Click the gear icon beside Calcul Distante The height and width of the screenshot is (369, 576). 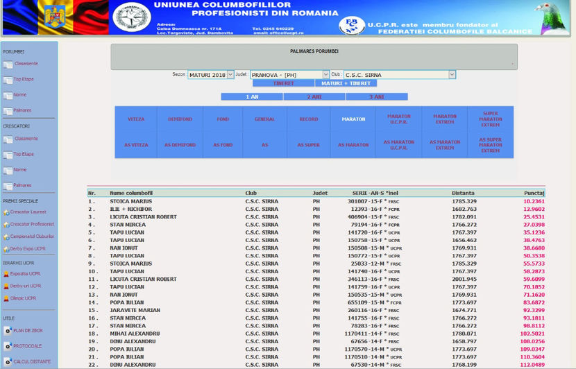(8, 362)
